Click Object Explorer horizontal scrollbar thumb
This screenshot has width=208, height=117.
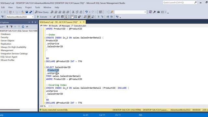(x=10, y=110)
